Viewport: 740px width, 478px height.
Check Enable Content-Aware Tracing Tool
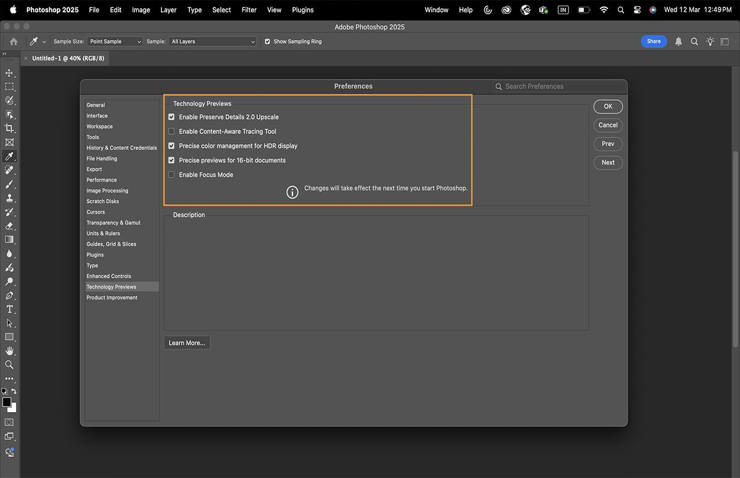[x=171, y=131]
